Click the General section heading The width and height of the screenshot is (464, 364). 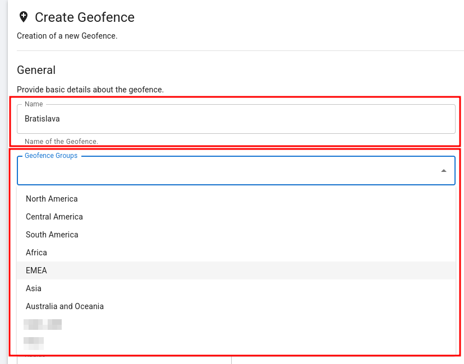(x=36, y=70)
